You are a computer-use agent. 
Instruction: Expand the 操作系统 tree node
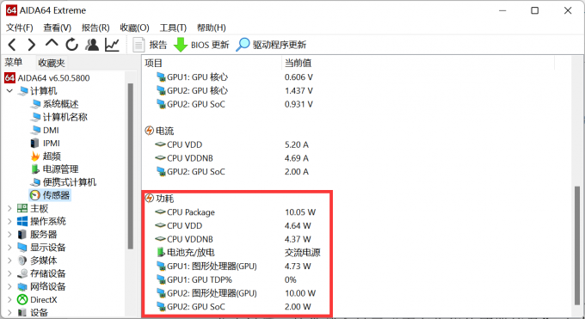[x=9, y=221]
